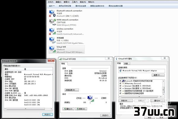Open the 帮助(H) menu

coord(91,2)
